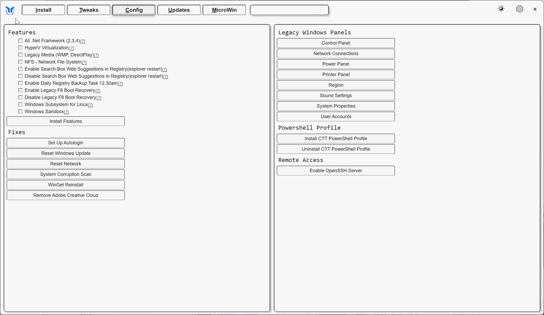Click Enable OpenSSH Server button
544x315 pixels.
(336, 171)
